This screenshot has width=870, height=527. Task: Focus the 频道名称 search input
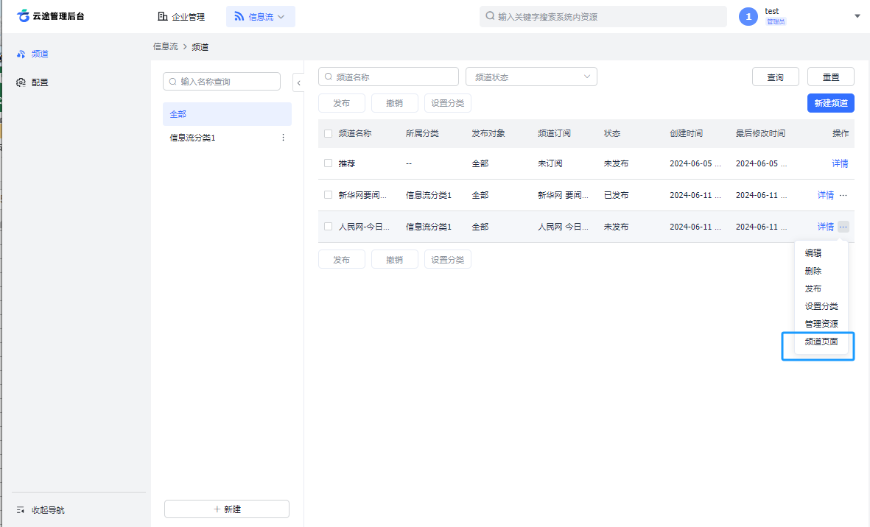point(388,77)
